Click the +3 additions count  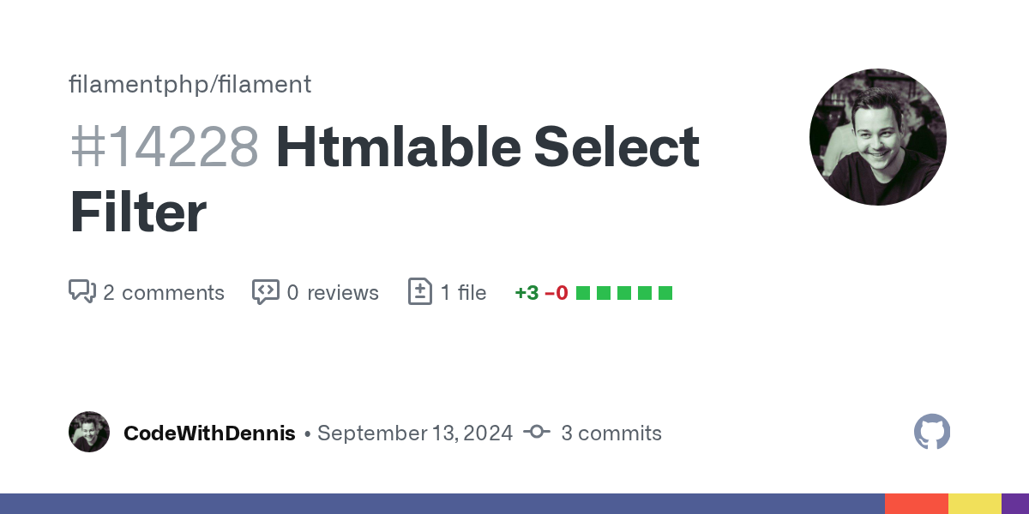pos(527,293)
